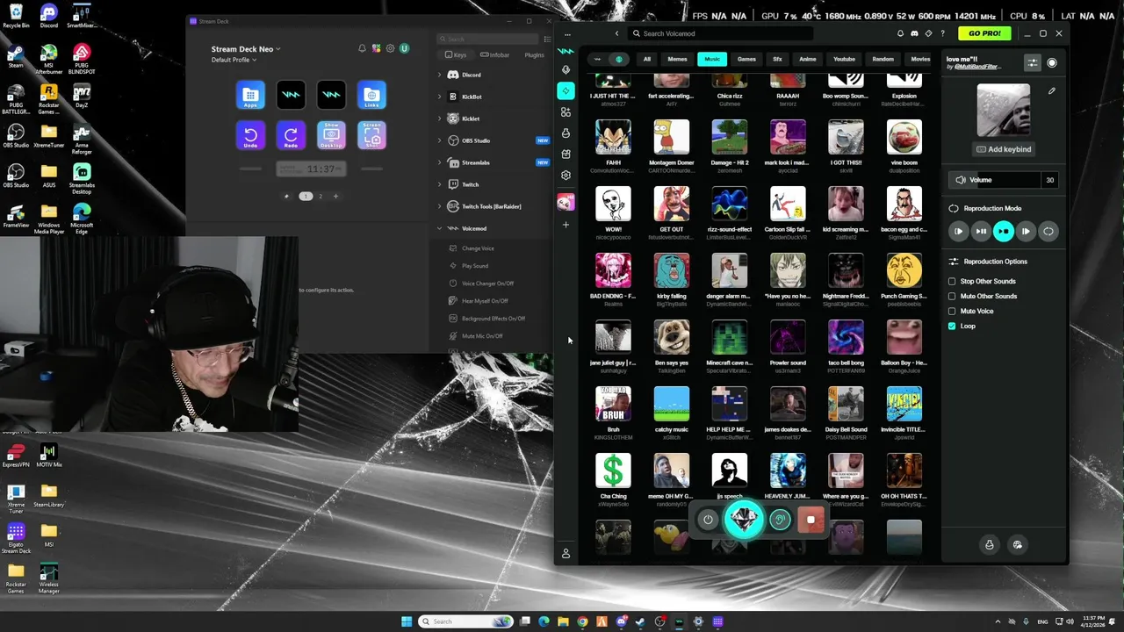Enable Mute Voice checkbox
The height and width of the screenshot is (632, 1124).
(952, 311)
